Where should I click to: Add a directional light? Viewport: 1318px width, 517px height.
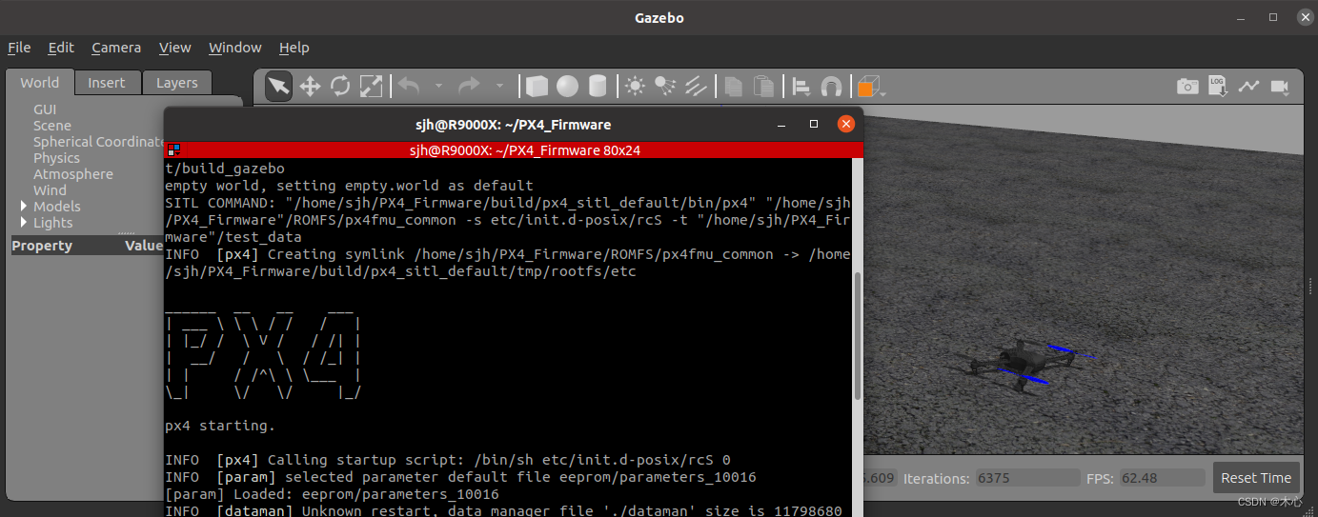pos(696,87)
